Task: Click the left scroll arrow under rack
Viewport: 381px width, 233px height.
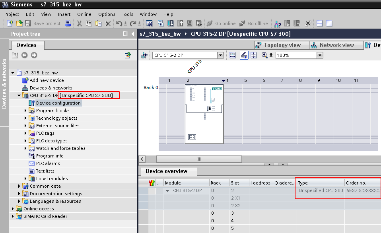Action: coord(142,159)
